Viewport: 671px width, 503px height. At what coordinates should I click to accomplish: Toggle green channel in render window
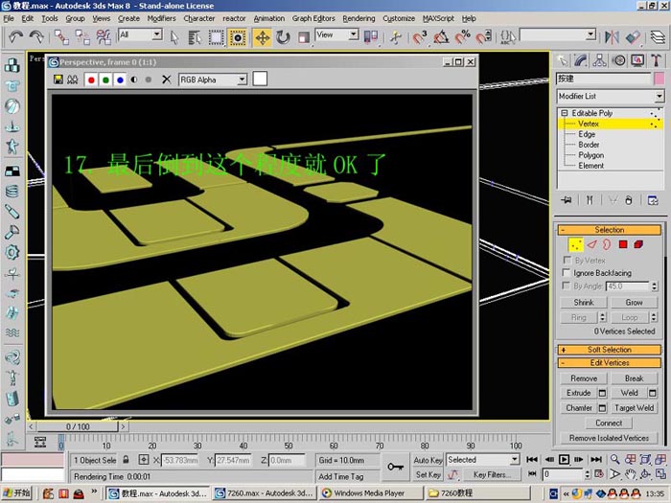pos(105,80)
